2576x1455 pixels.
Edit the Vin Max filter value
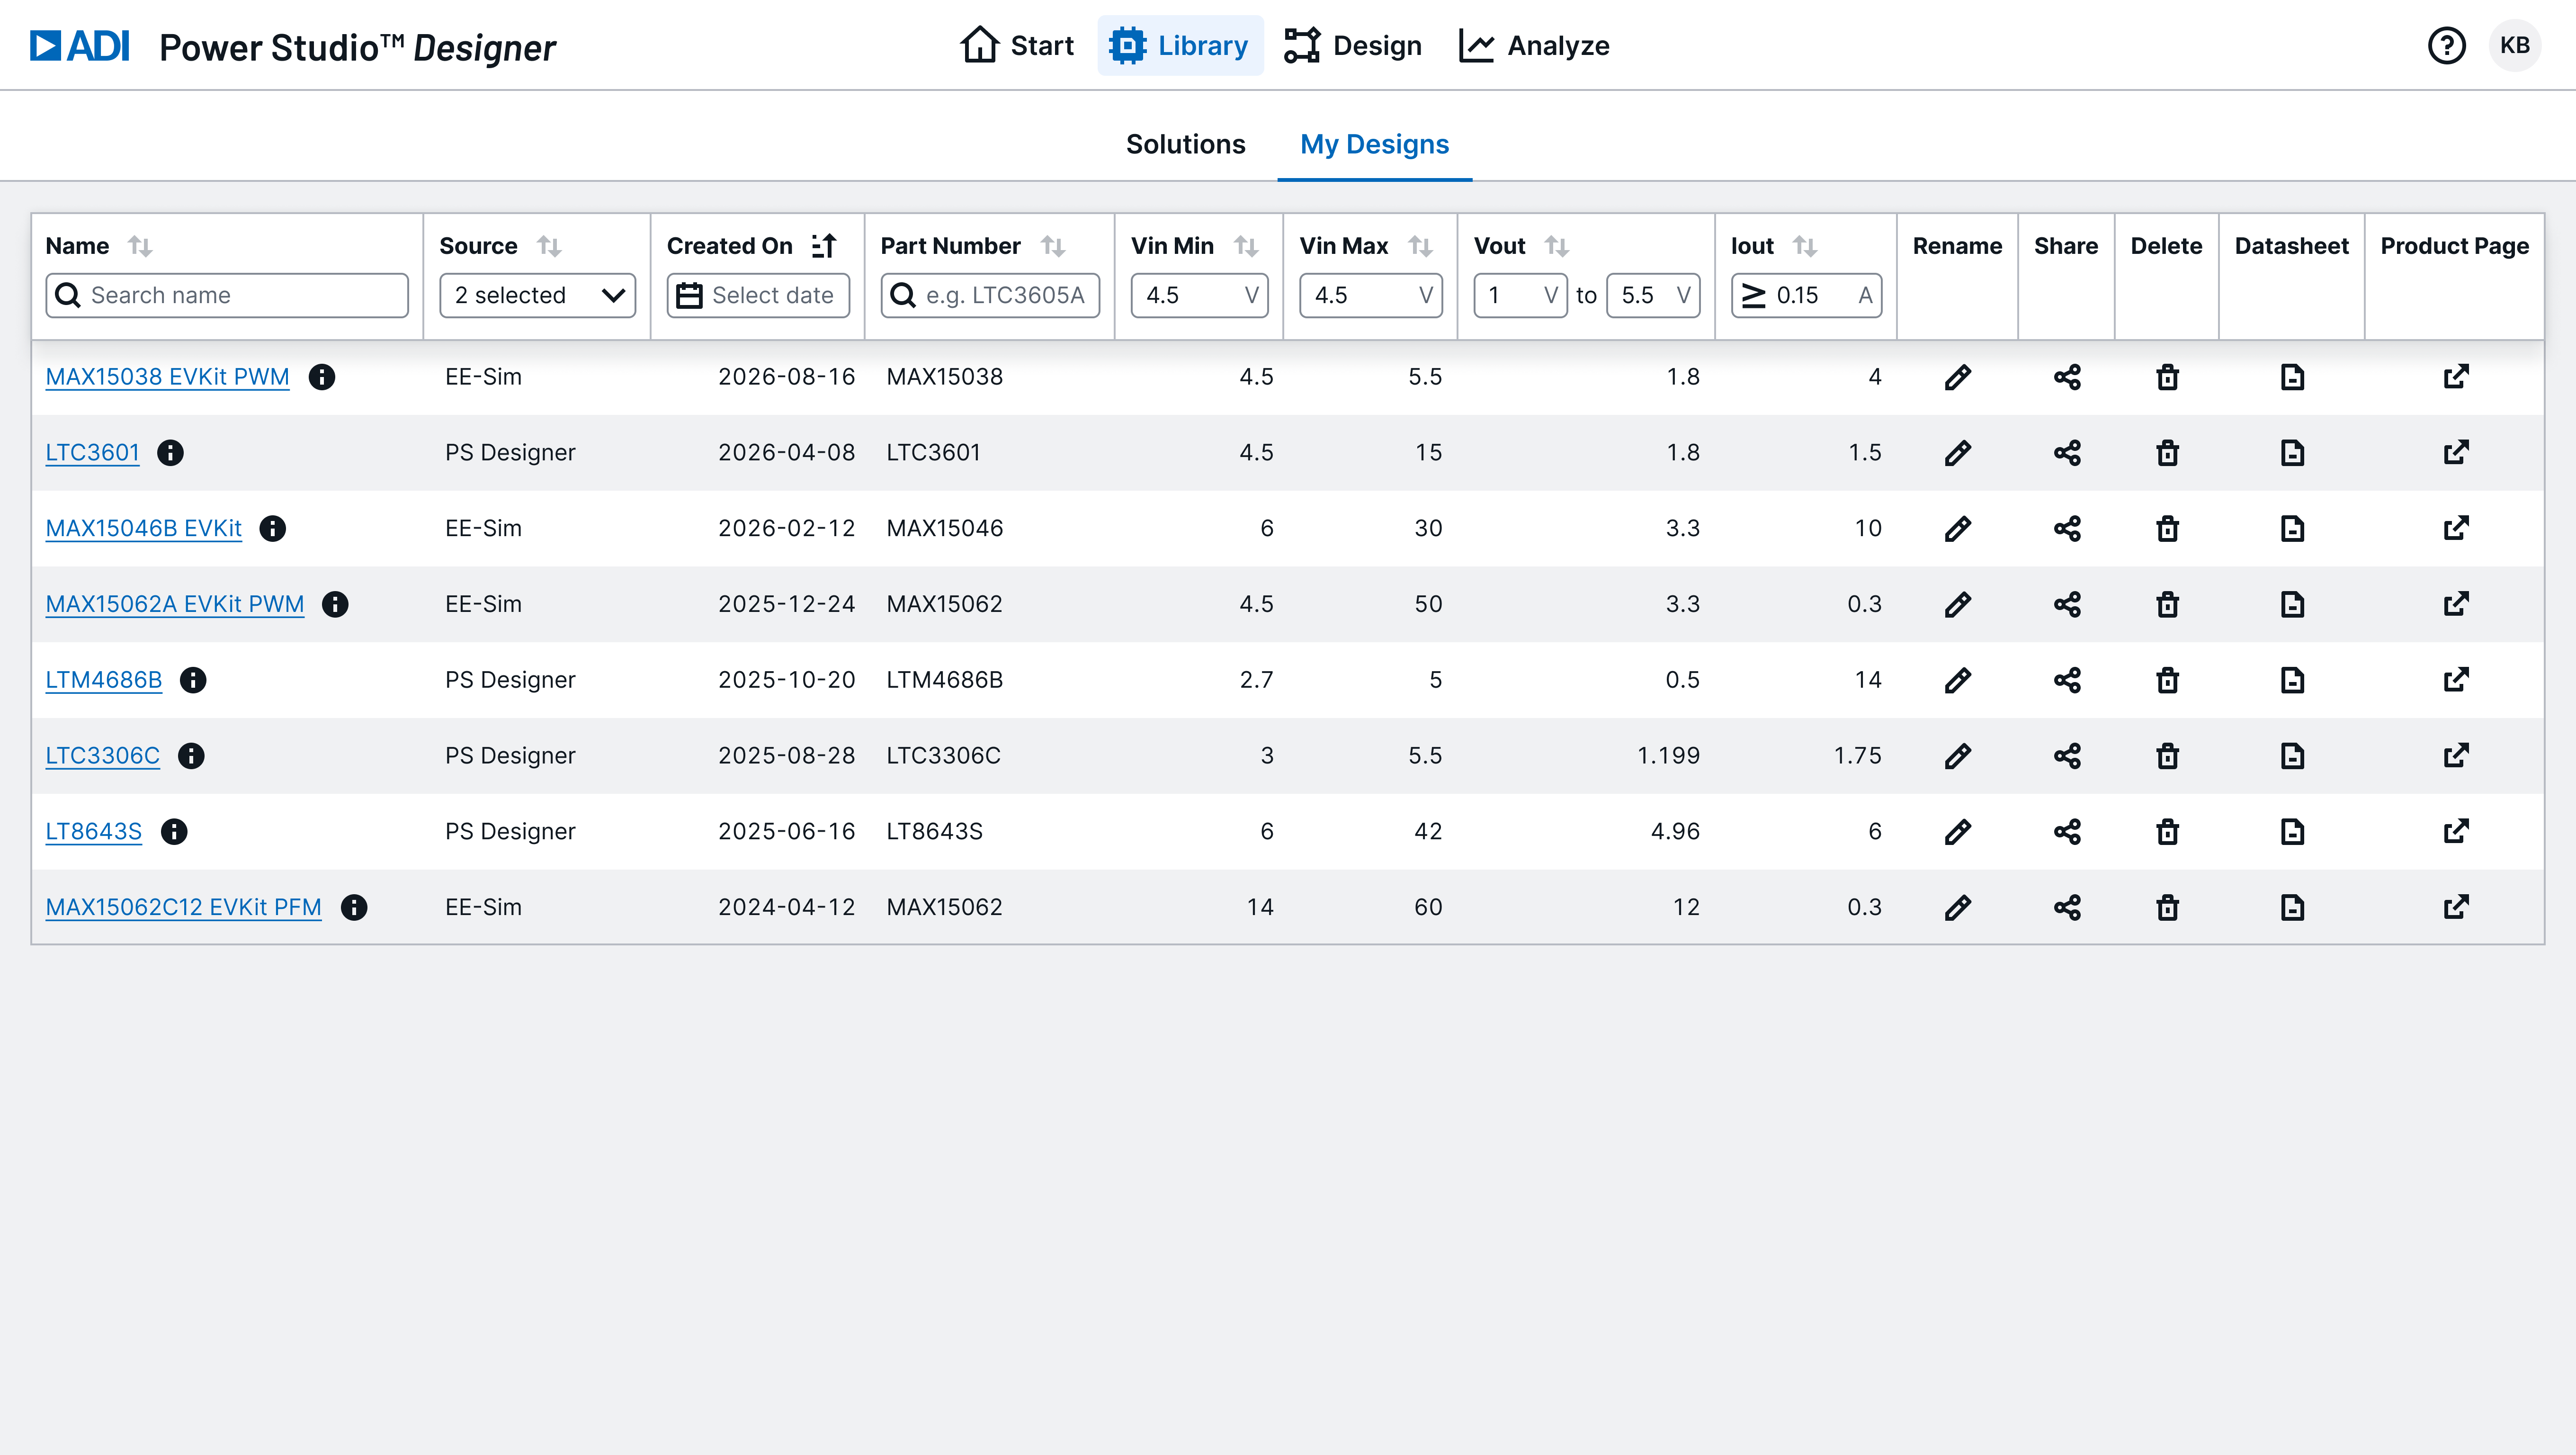1370,295
